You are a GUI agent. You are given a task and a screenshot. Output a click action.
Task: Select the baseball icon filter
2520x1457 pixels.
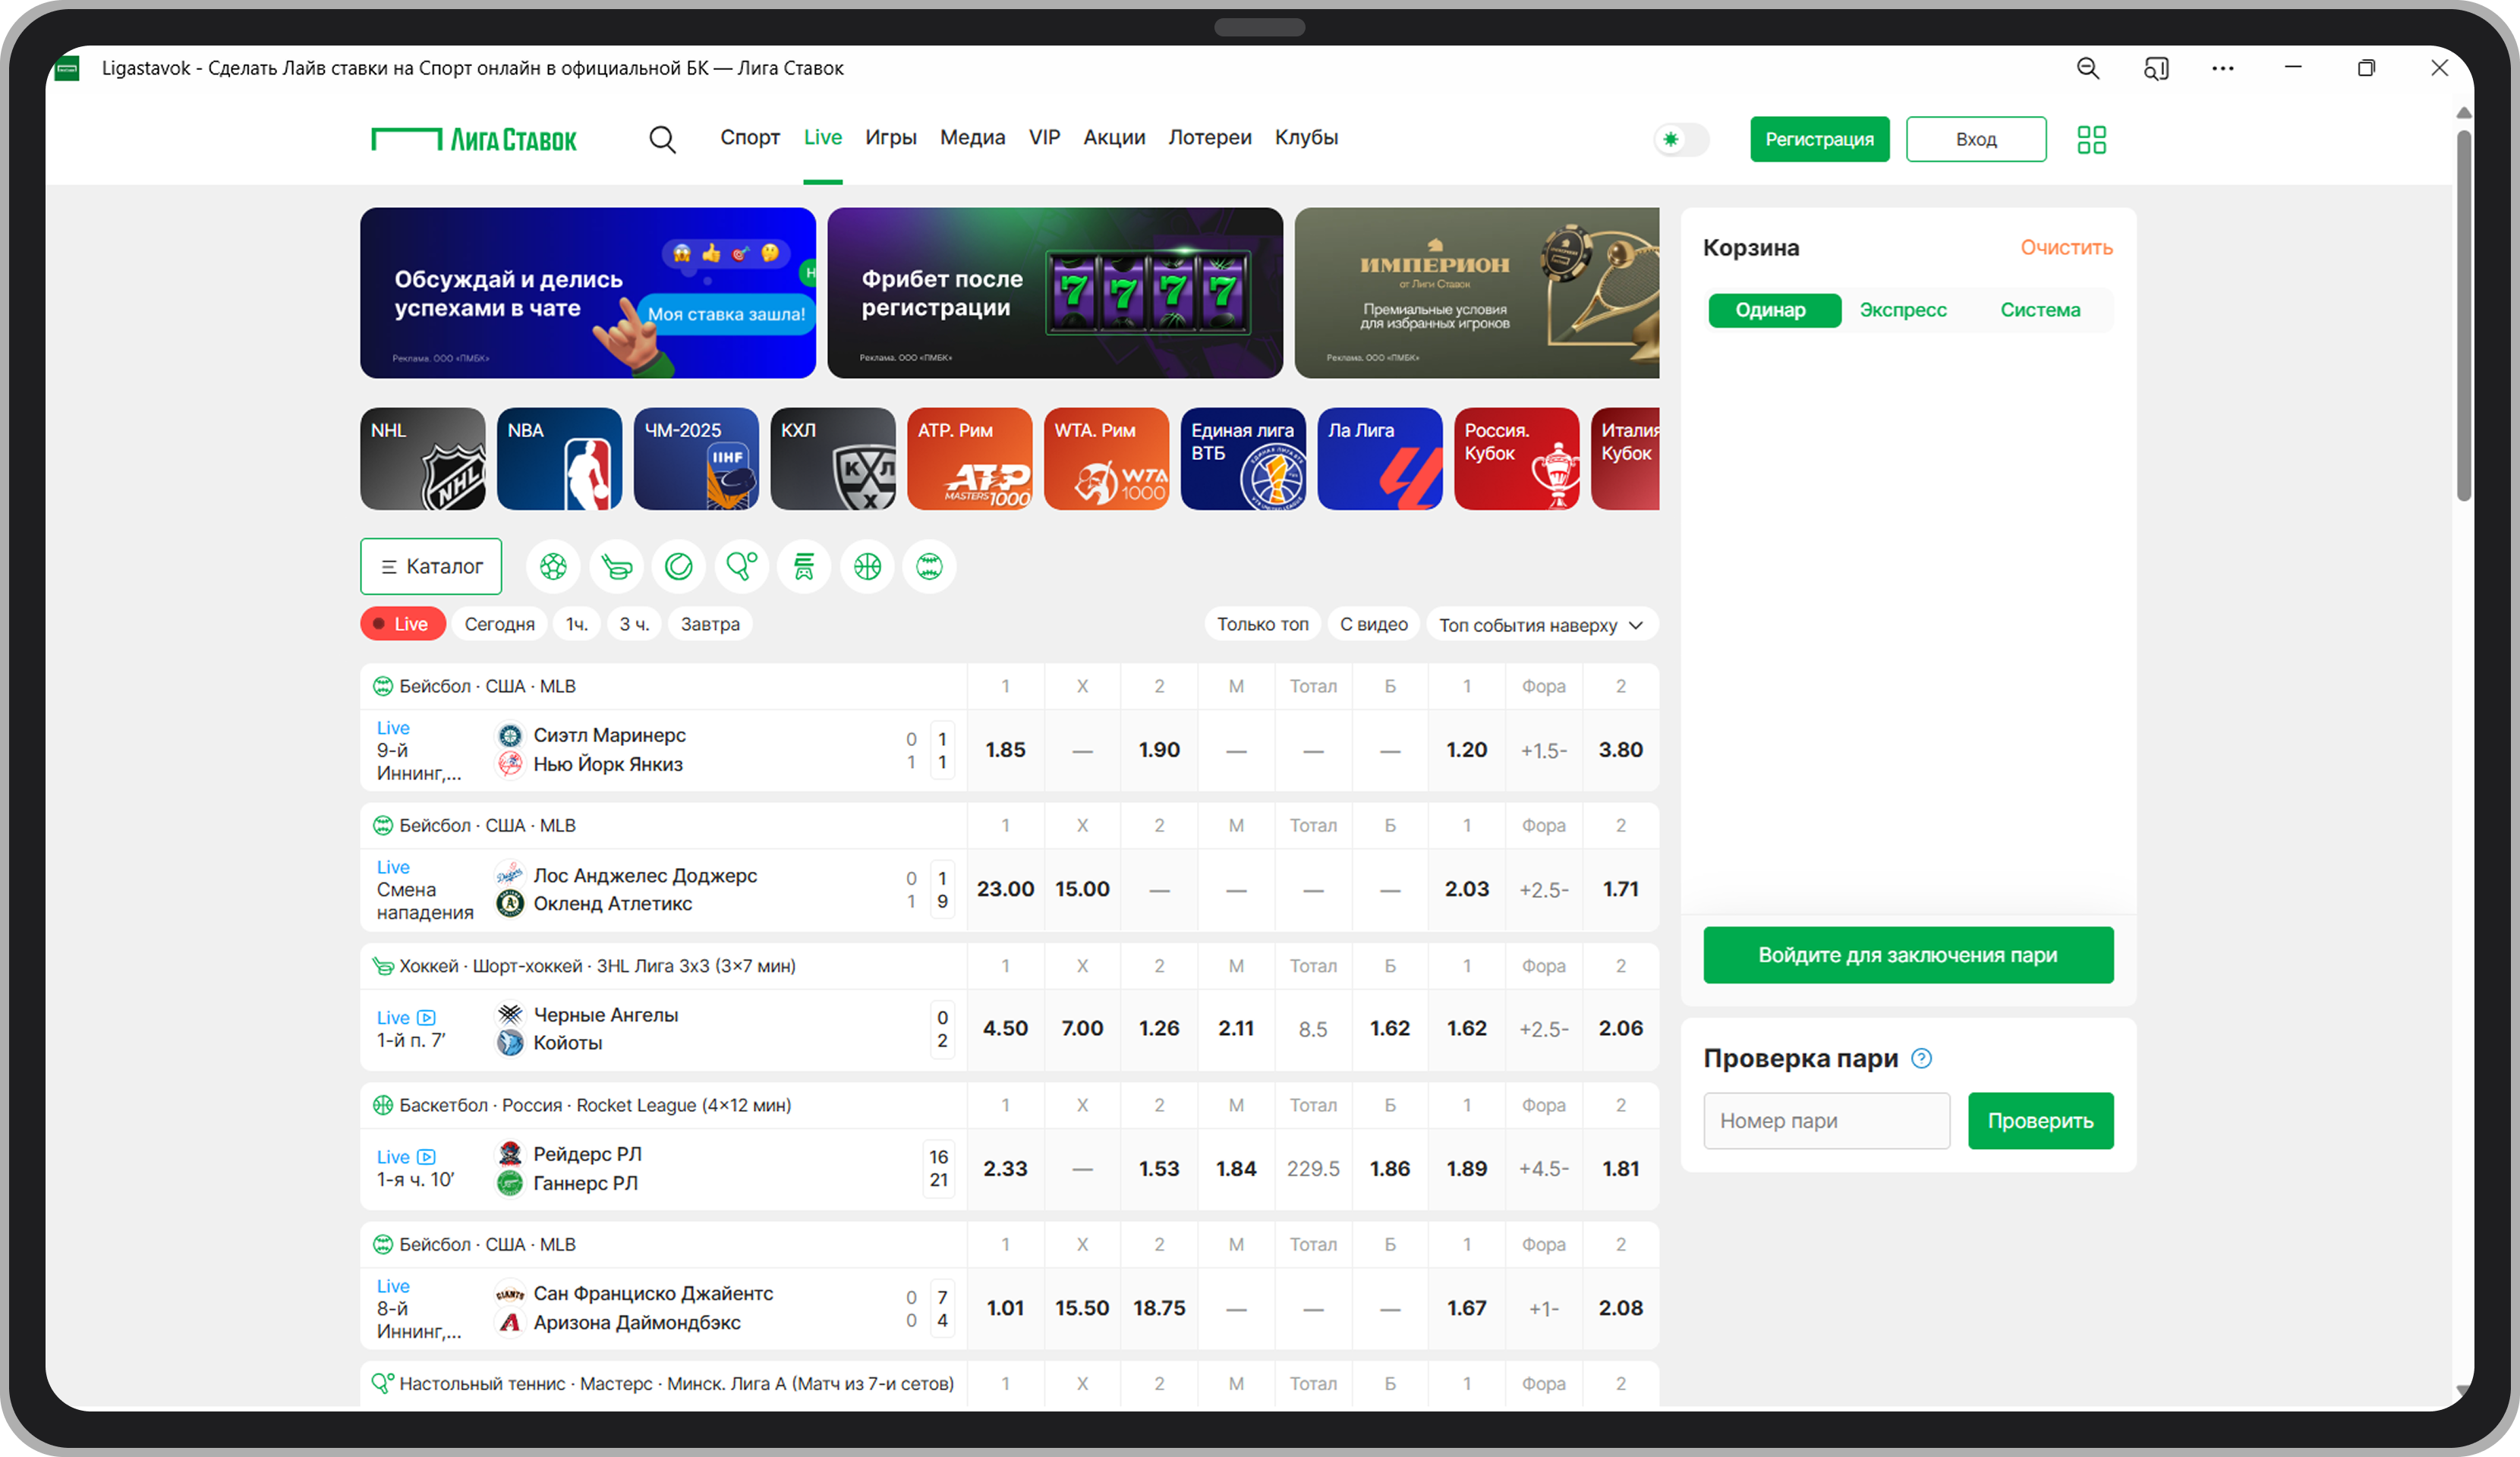tap(929, 567)
